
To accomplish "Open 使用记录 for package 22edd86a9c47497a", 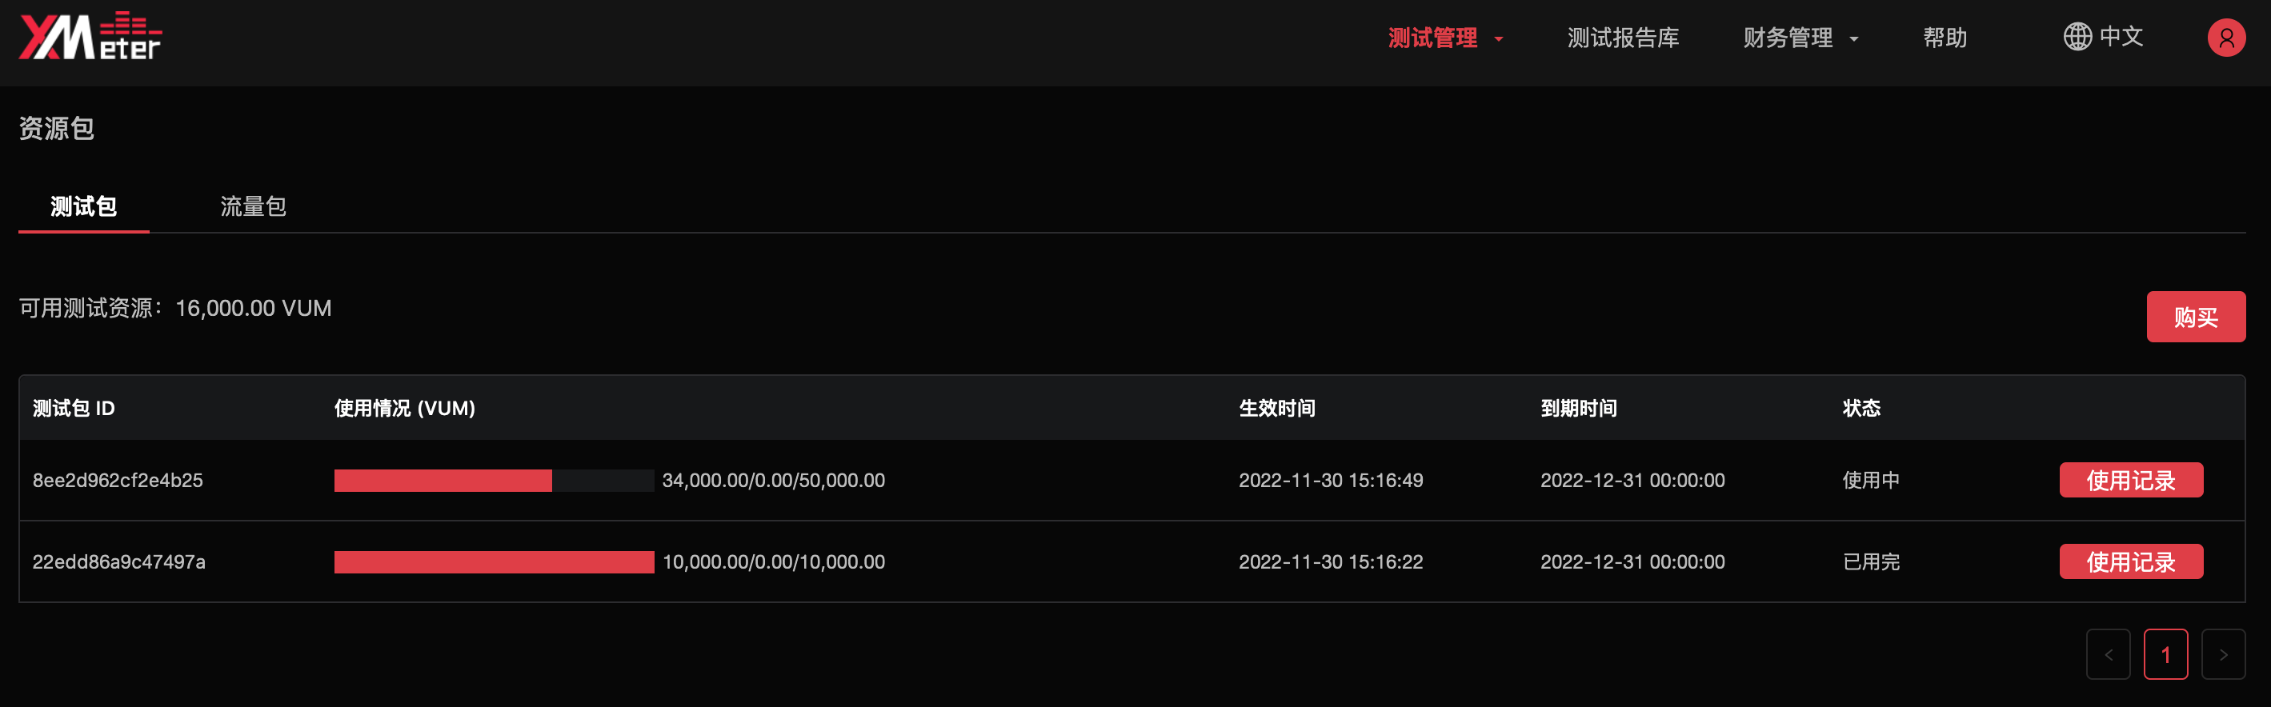I will click(x=2131, y=561).
